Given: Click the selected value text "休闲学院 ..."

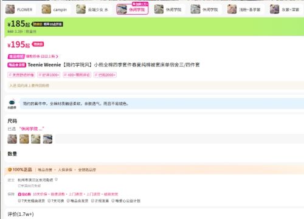Looking at the screenshot, I should click(32, 129).
